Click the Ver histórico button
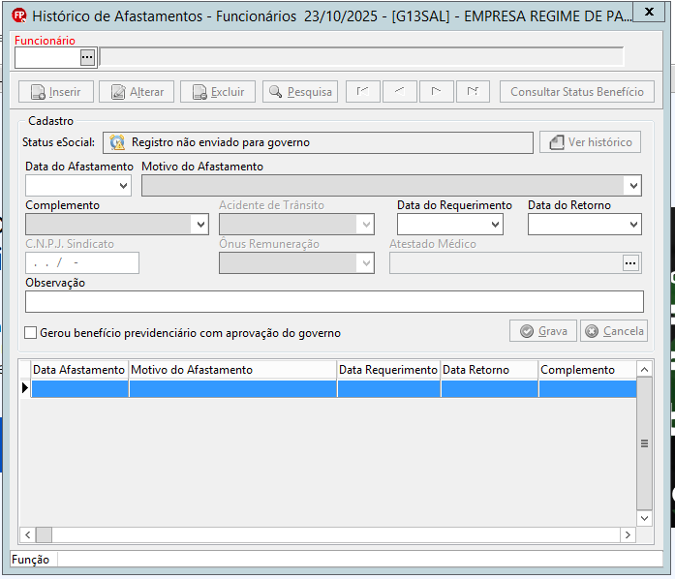This screenshot has height=579, width=675. pos(590,142)
